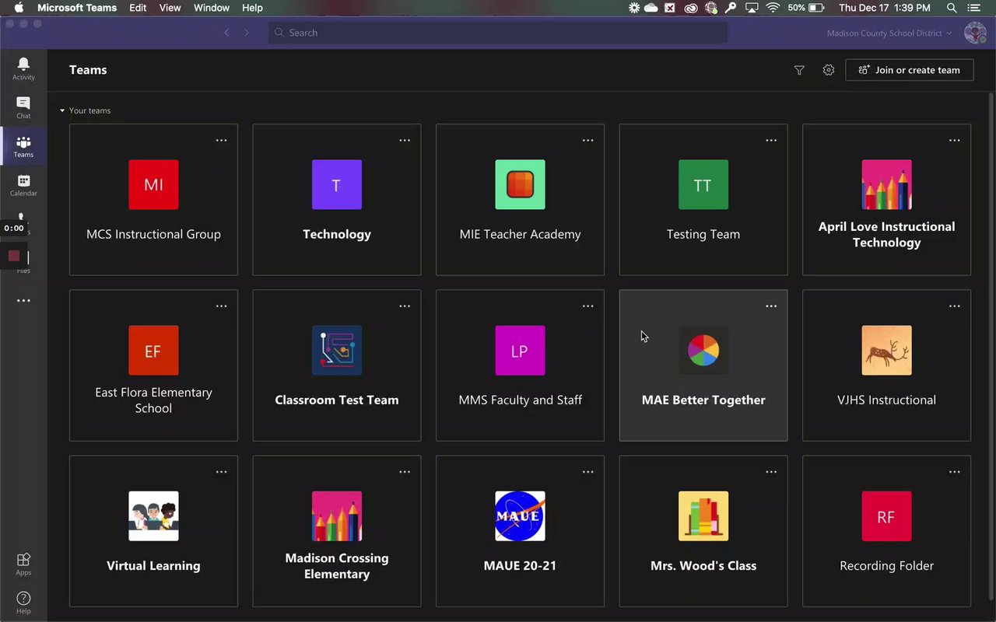This screenshot has height=622, width=996.
Task: Open Help in the sidebar
Action: [x=23, y=603]
